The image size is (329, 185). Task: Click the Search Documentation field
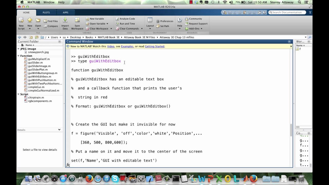click(287, 12)
